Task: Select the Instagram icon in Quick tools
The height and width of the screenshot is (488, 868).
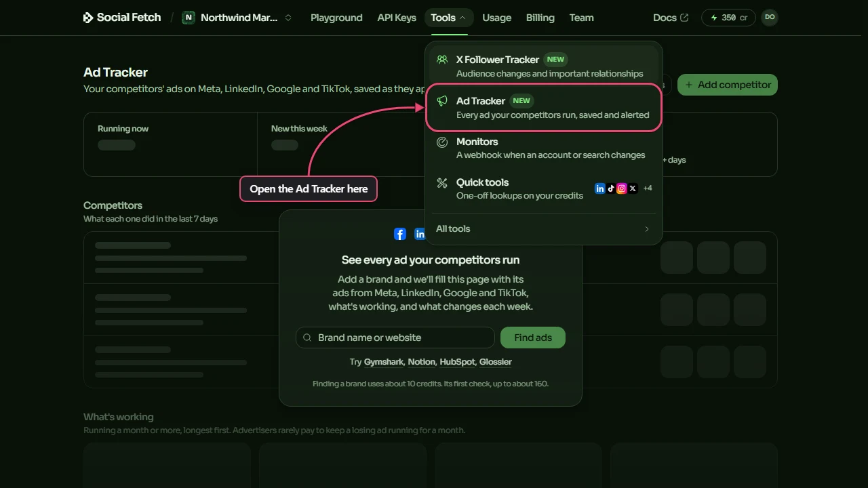Action: (x=622, y=188)
